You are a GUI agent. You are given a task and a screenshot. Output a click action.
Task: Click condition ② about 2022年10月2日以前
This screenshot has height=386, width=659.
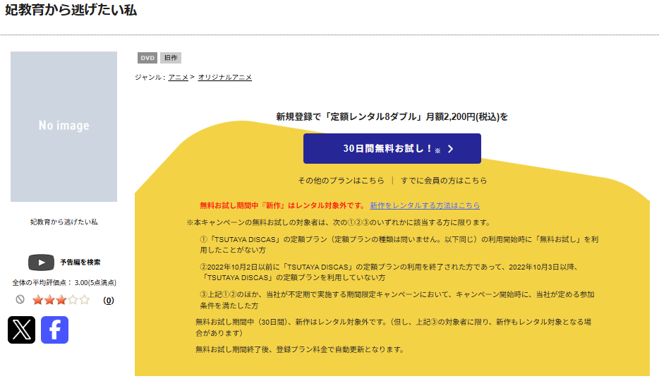point(389,272)
